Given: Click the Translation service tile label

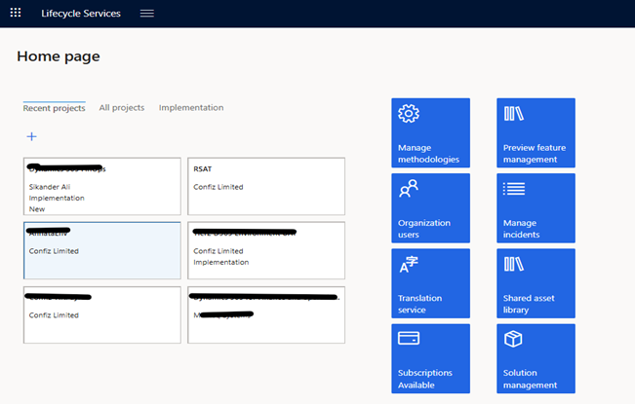Looking at the screenshot, I should click(x=420, y=304).
